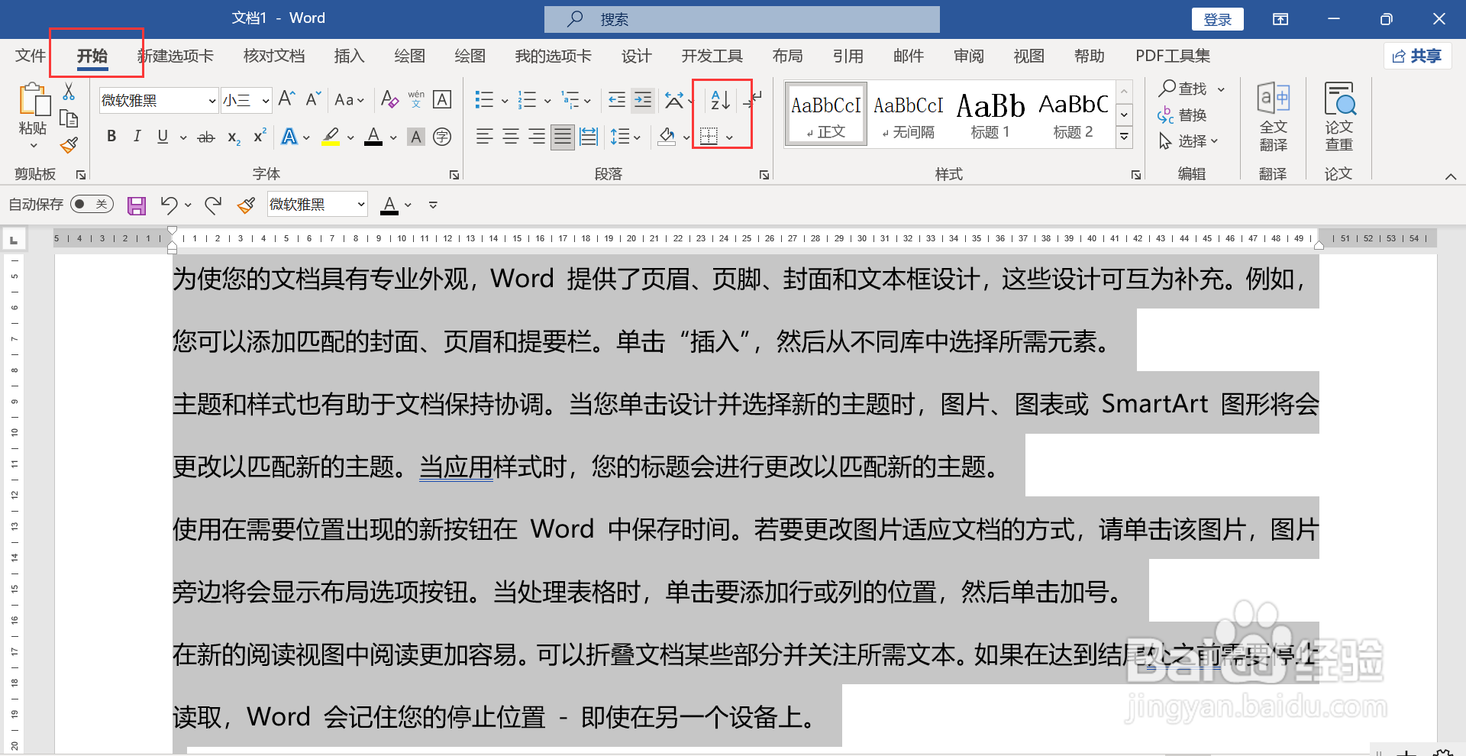1466x756 pixels.
Task: Open the borders dropdown arrow
Action: 730,137
